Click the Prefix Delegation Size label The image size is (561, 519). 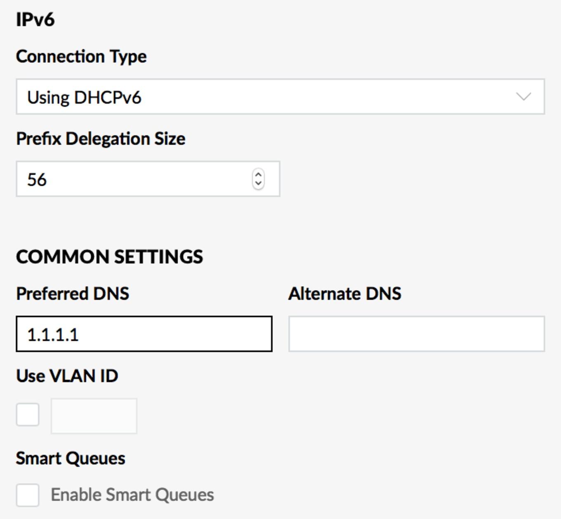(x=101, y=139)
